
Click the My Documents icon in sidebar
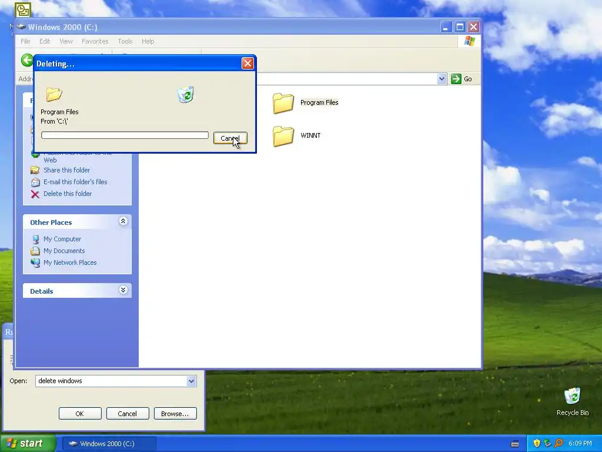[x=35, y=251]
